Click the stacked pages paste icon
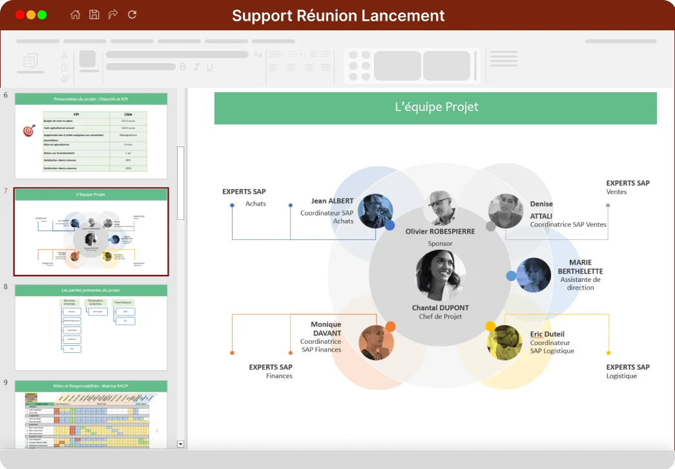 30,61
